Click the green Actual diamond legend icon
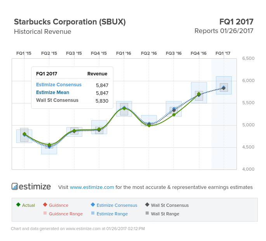Screen dimensions: 266x241 pos(18,204)
